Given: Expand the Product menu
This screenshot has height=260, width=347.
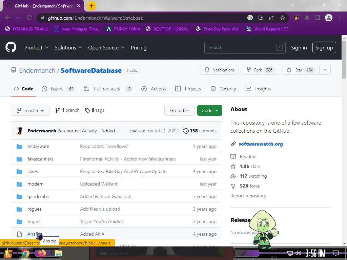Looking at the screenshot, I should 36,47.
